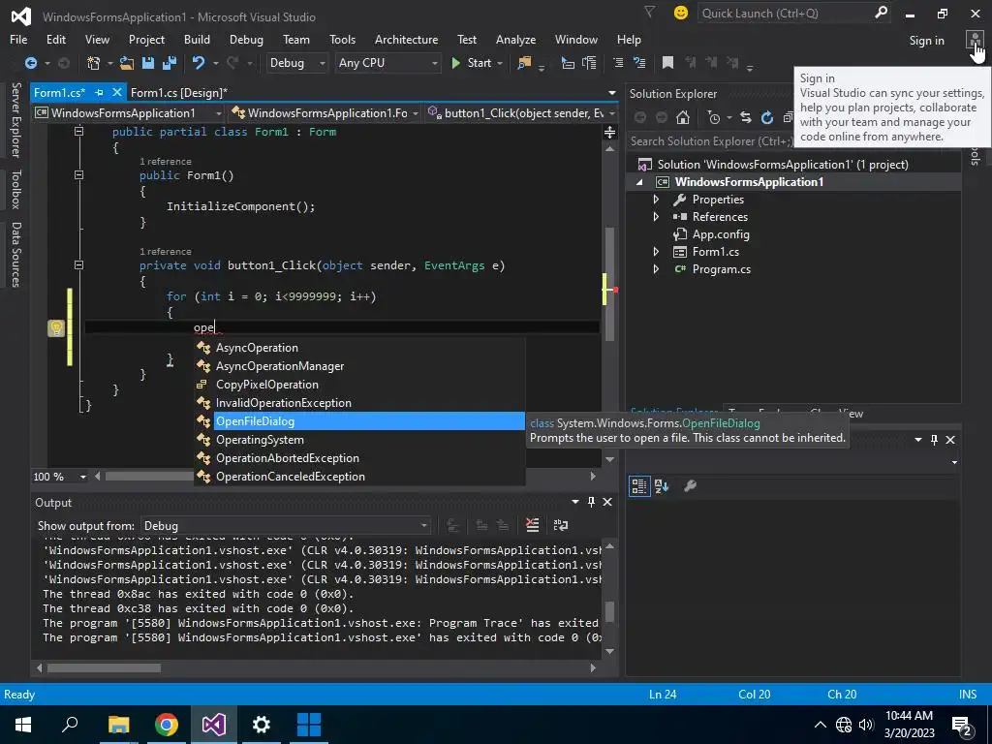The image size is (992, 744).
Task: Click the lightbulb quick actions icon
Action: [x=56, y=327]
